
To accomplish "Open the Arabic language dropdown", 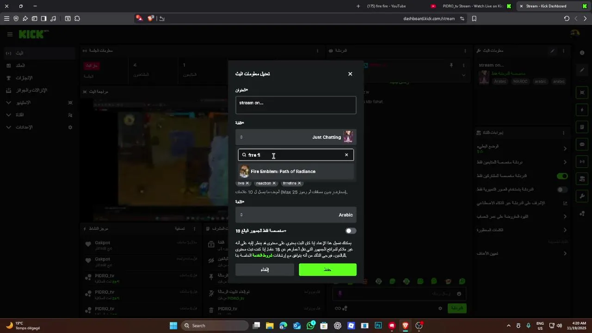I will (x=296, y=215).
